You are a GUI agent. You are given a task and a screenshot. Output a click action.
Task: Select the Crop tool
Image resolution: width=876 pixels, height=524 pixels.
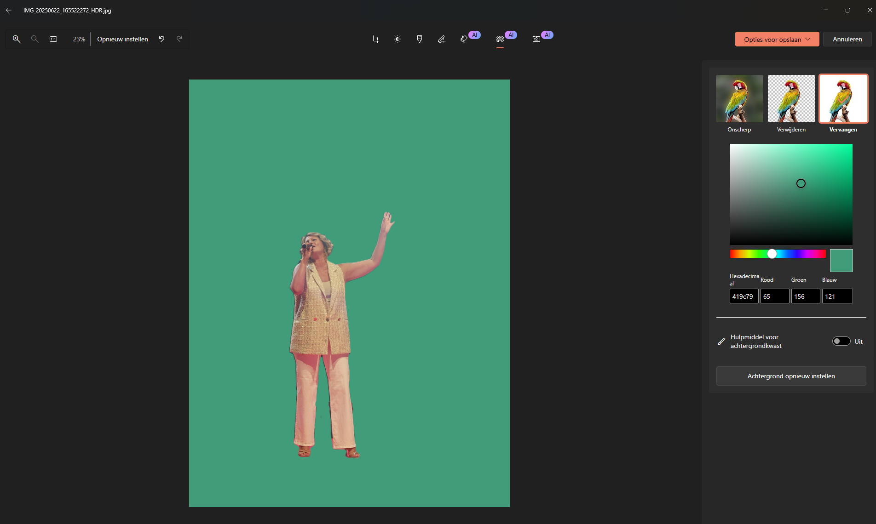tap(375, 39)
